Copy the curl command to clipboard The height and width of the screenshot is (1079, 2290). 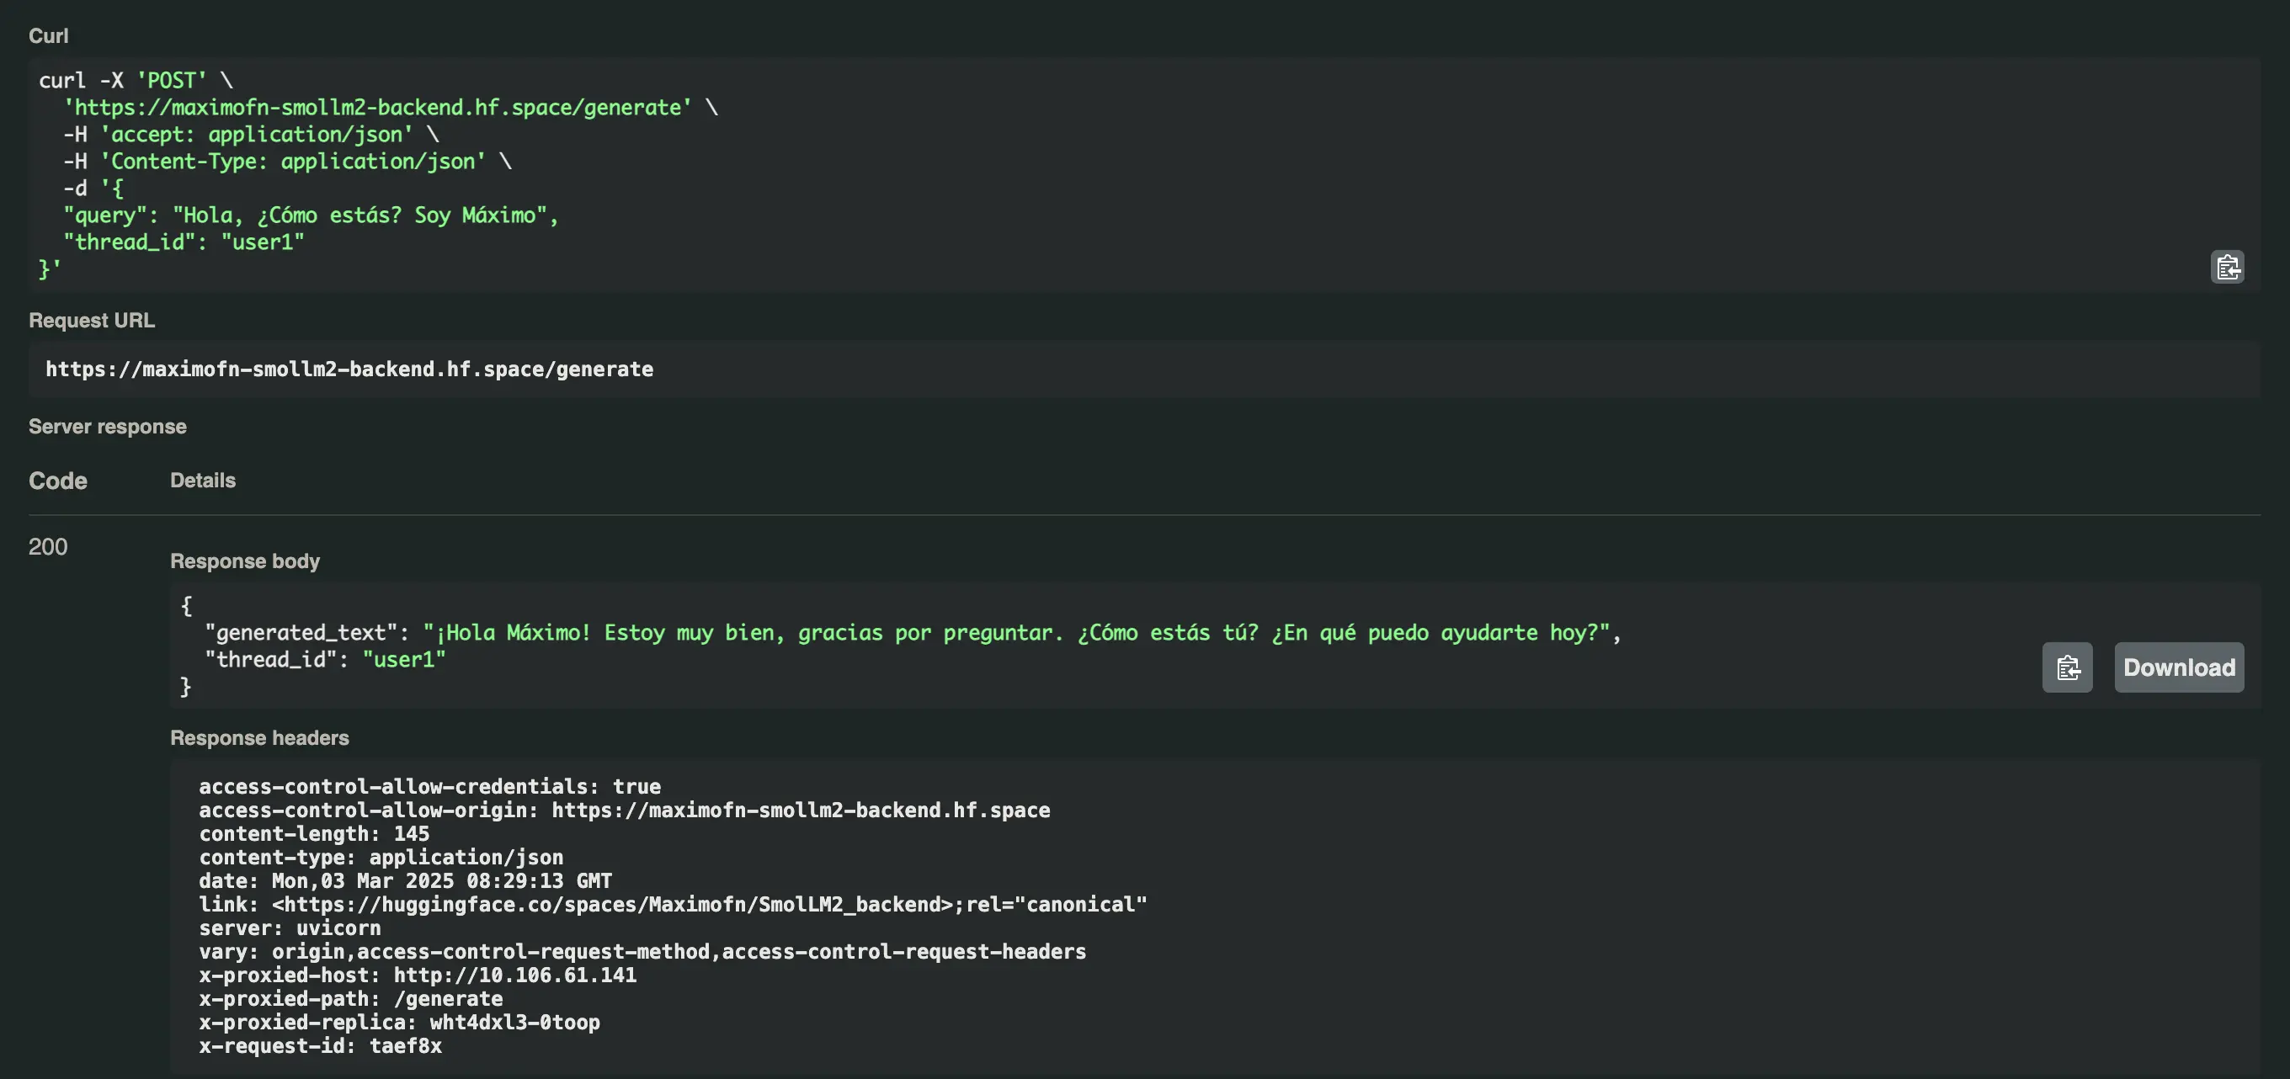pyautogui.click(x=2227, y=267)
